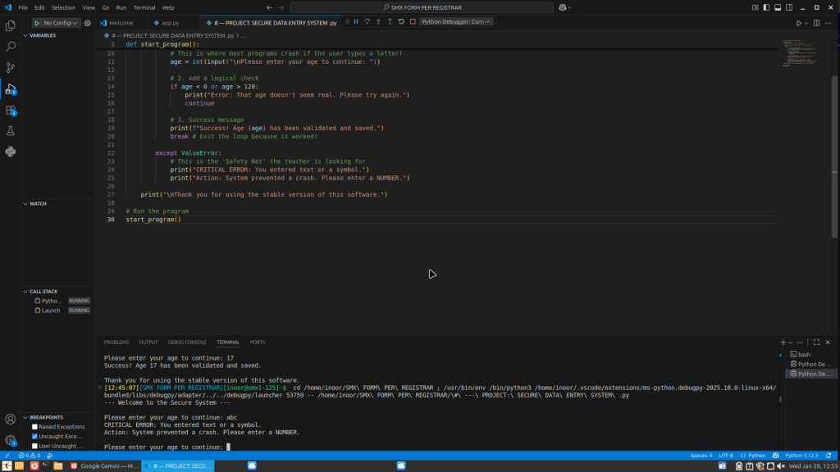Restart the debugger with the green icon
The height and width of the screenshot is (472, 840).
pyautogui.click(x=401, y=22)
